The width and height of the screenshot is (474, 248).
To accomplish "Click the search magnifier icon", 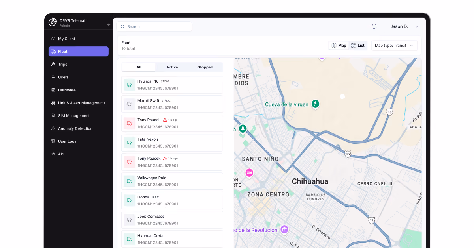I will pyautogui.click(x=123, y=26).
